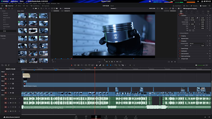Viewport: 212px width, 119px height.
Task: Click the Quick Export button
Action: [x=177, y=6]
